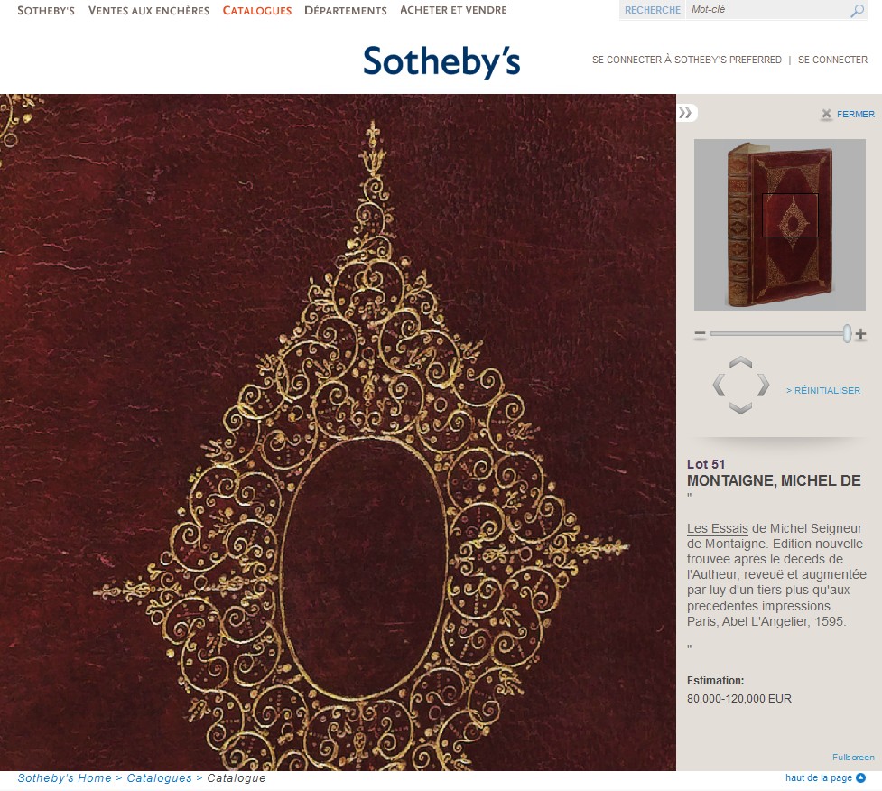
Task: Open the Catalogues menu item
Action: (x=257, y=10)
